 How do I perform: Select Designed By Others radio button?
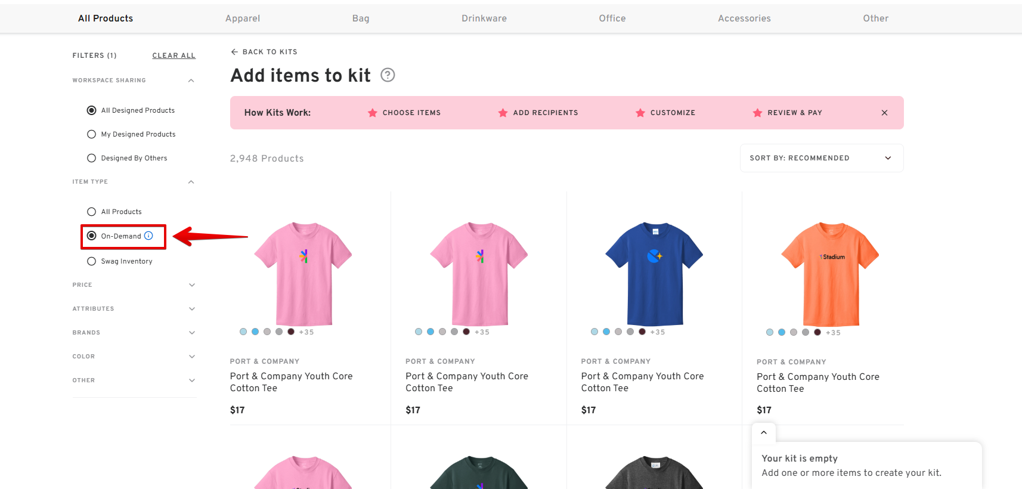(91, 158)
